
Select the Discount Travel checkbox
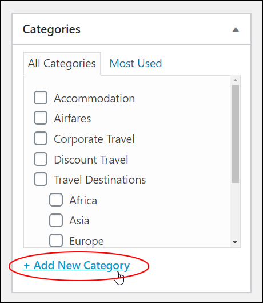41,159
